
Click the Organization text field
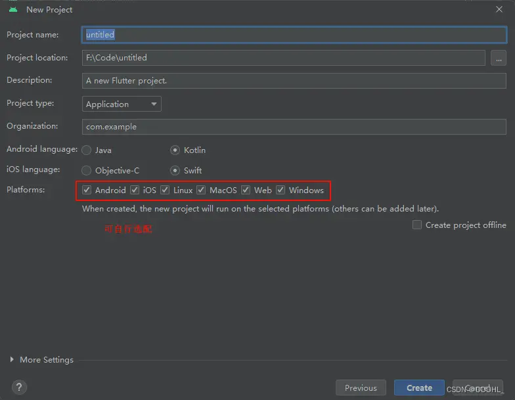(294, 127)
